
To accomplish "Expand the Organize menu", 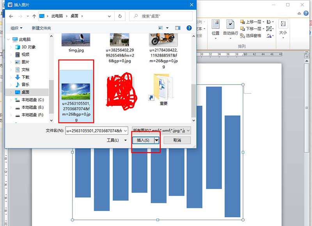I will click(x=16, y=28).
